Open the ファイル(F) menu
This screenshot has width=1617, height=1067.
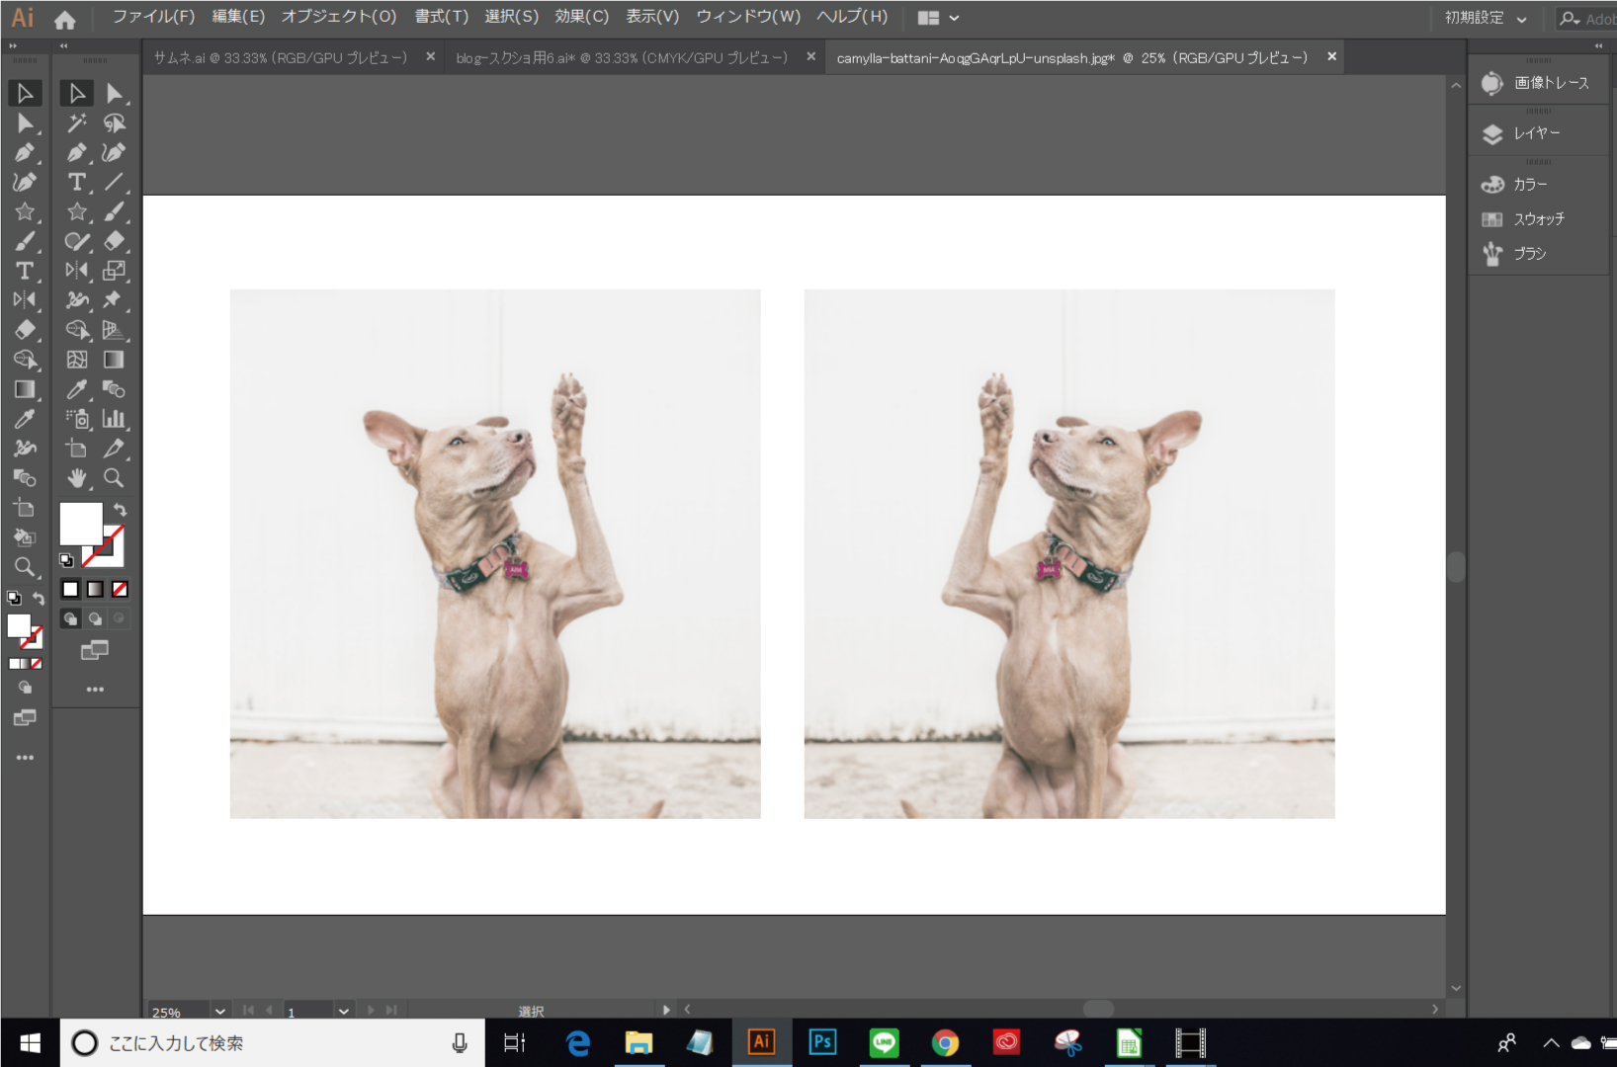click(153, 17)
